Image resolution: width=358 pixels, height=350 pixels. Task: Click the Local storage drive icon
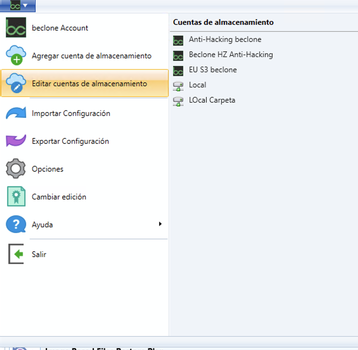(178, 86)
